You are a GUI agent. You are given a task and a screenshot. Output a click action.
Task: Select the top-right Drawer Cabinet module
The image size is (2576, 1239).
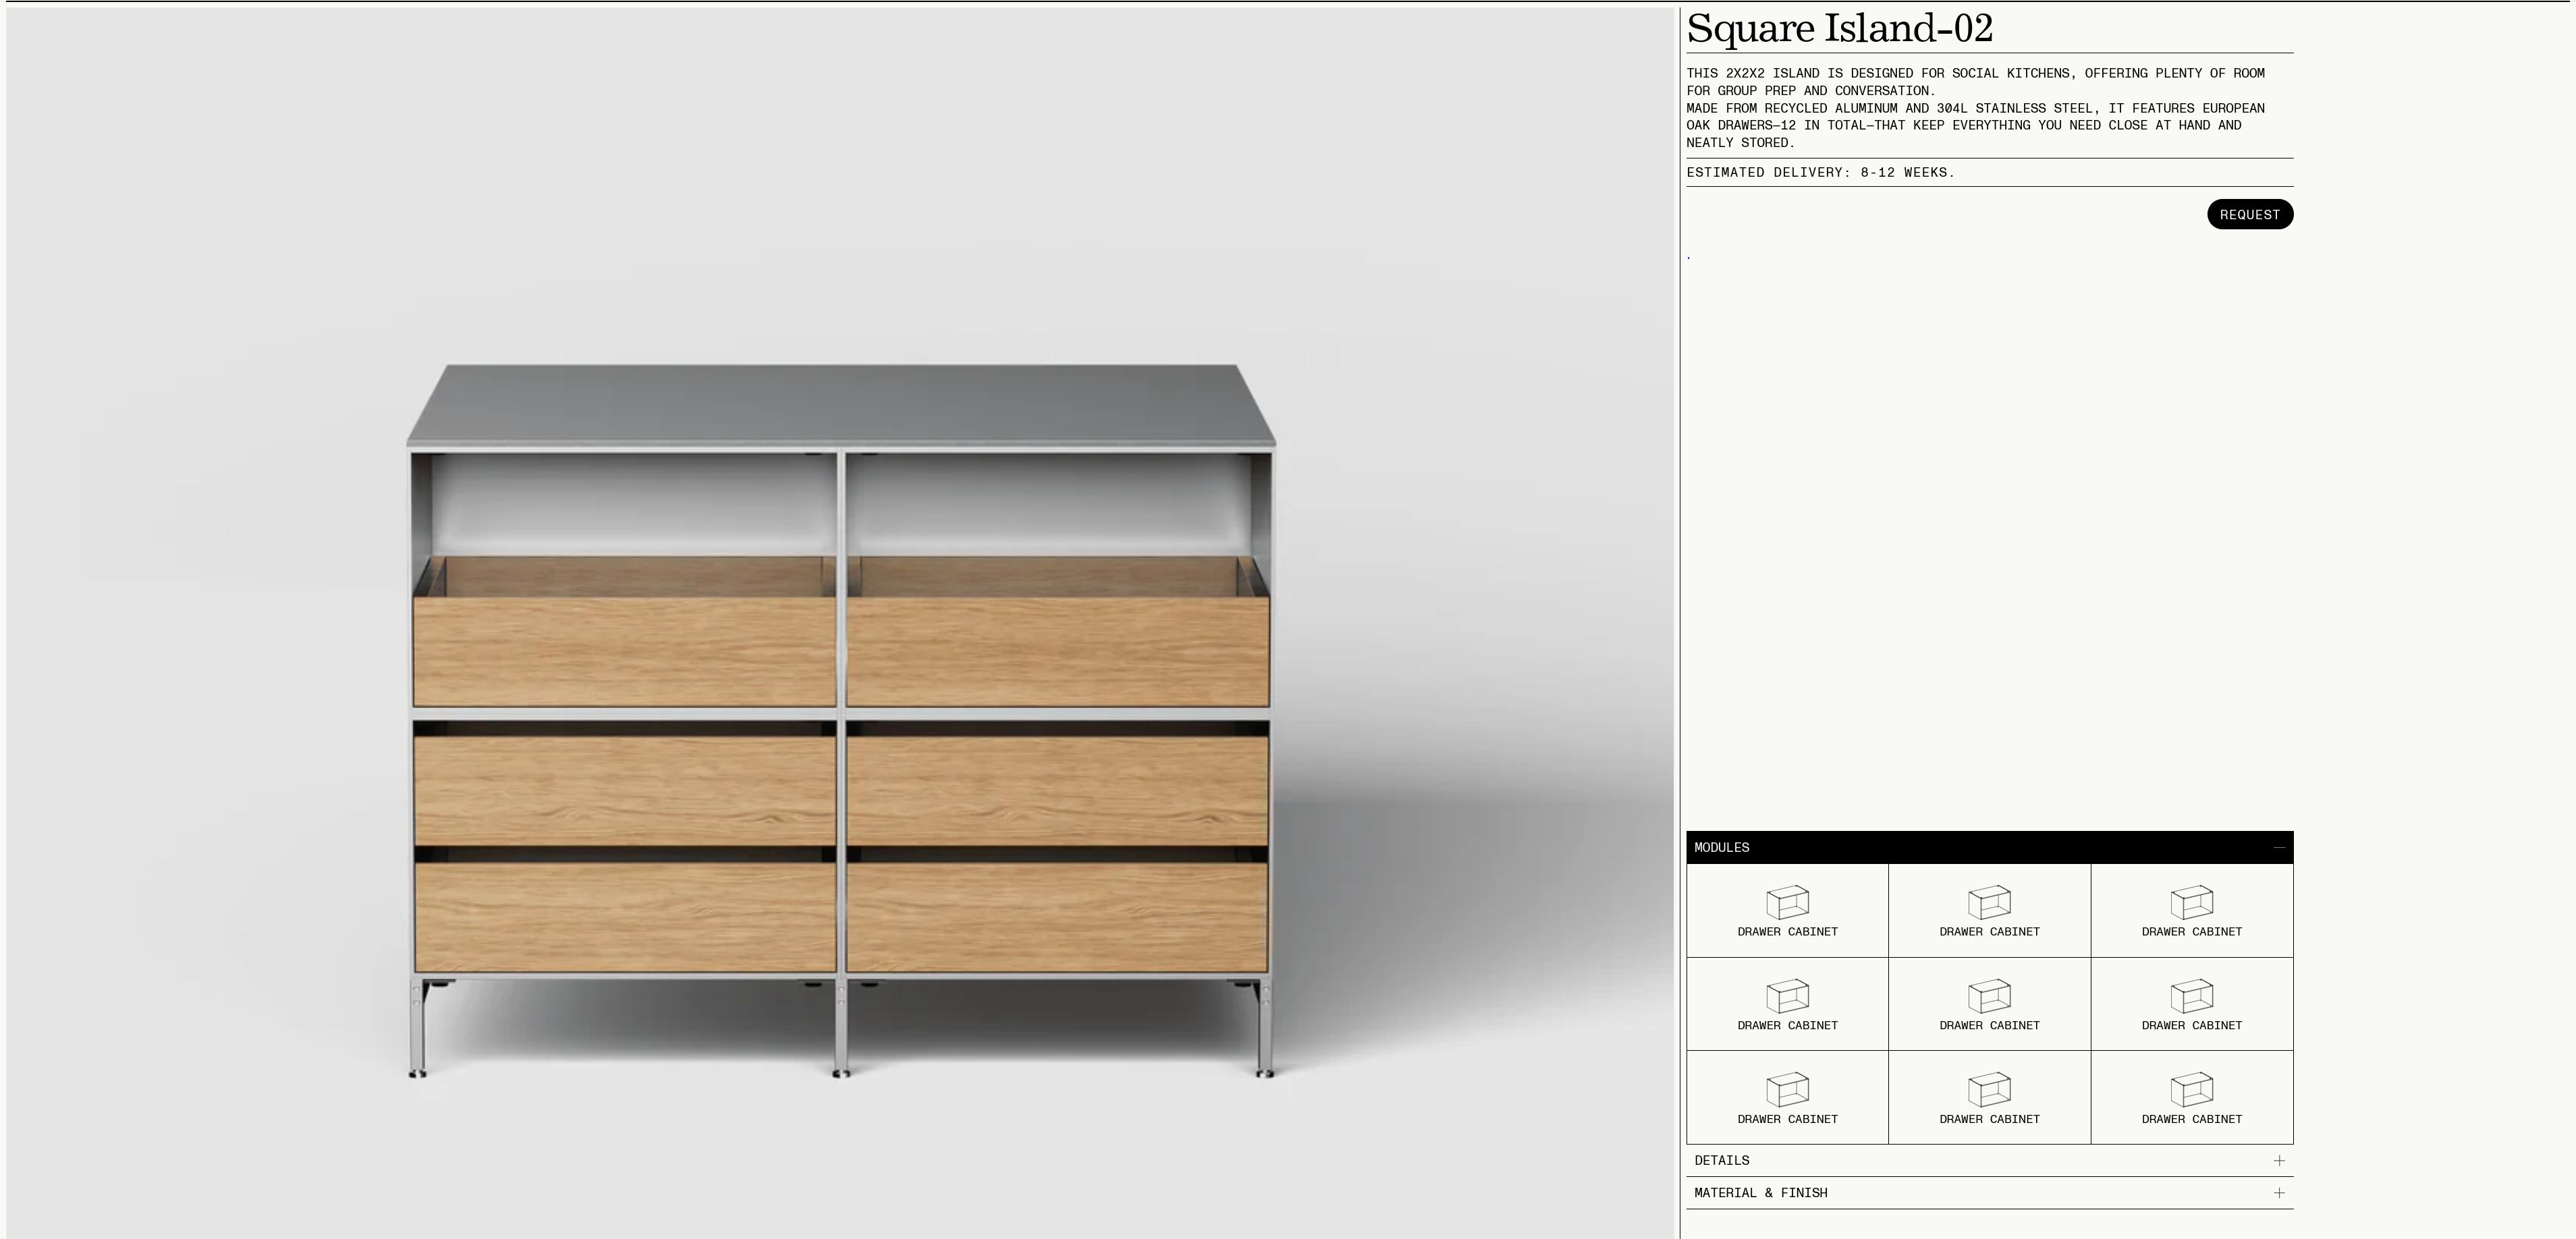click(x=2191, y=911)
